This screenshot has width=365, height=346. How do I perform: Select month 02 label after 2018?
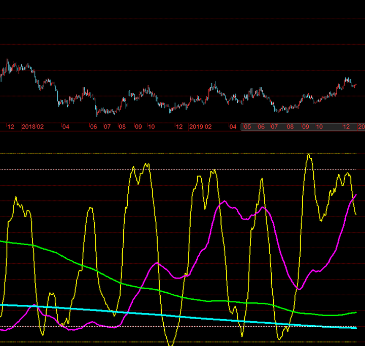(x=40, y=127)
